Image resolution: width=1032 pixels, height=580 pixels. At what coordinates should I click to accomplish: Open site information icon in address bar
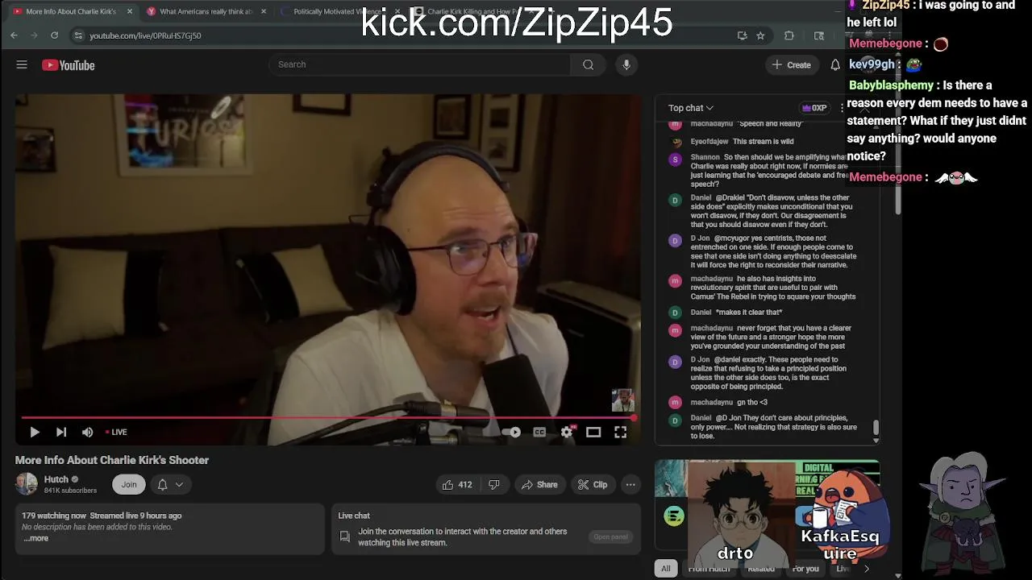[78, 35]
